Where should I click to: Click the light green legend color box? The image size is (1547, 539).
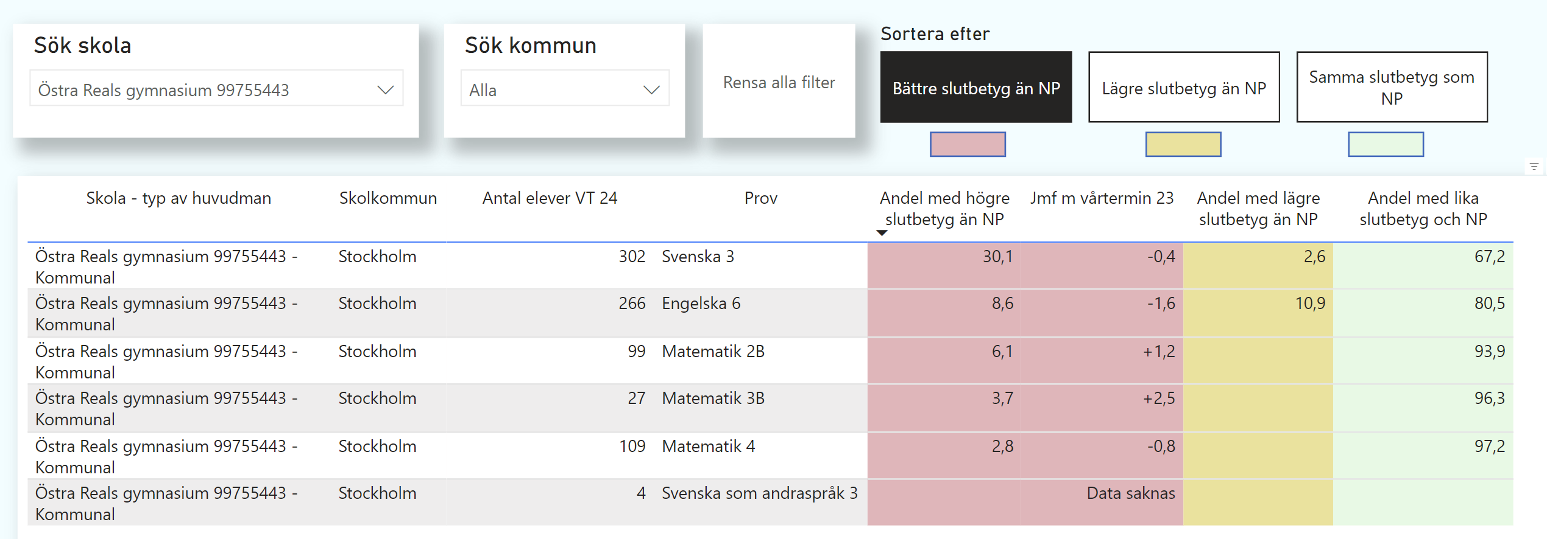tap(1386, 145)
